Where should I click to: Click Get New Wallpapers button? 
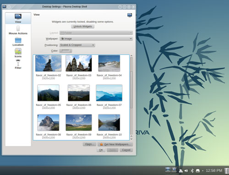click(x=115, y=144)
